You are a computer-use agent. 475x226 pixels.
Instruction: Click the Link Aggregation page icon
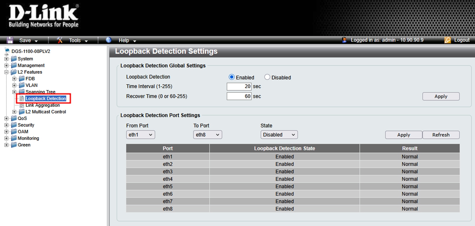coord(22,105)
